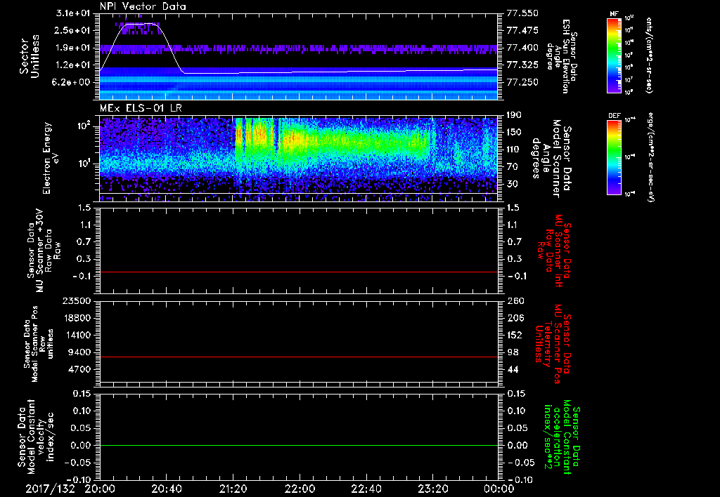Click the 20:00 time axis label

point(100,489)
